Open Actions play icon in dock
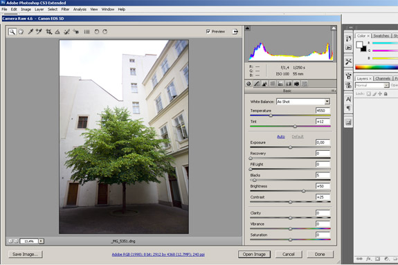This screenshot has height=265, width=398. click(348, 48)
